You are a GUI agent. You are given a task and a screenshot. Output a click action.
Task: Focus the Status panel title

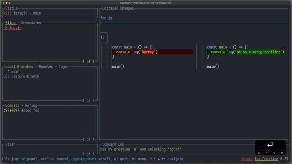[11, 8]
